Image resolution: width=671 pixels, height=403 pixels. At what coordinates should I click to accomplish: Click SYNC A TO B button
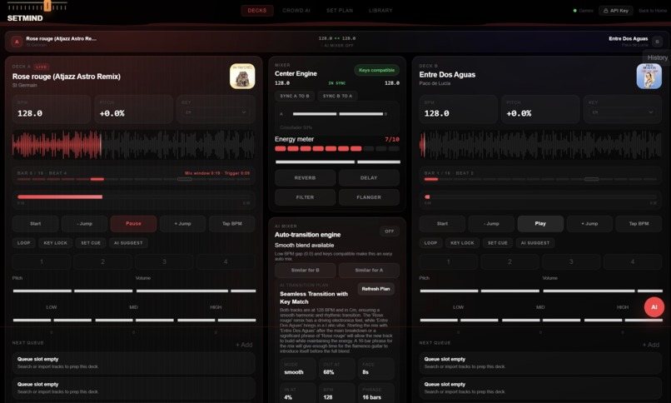click(x=295, y=97)
